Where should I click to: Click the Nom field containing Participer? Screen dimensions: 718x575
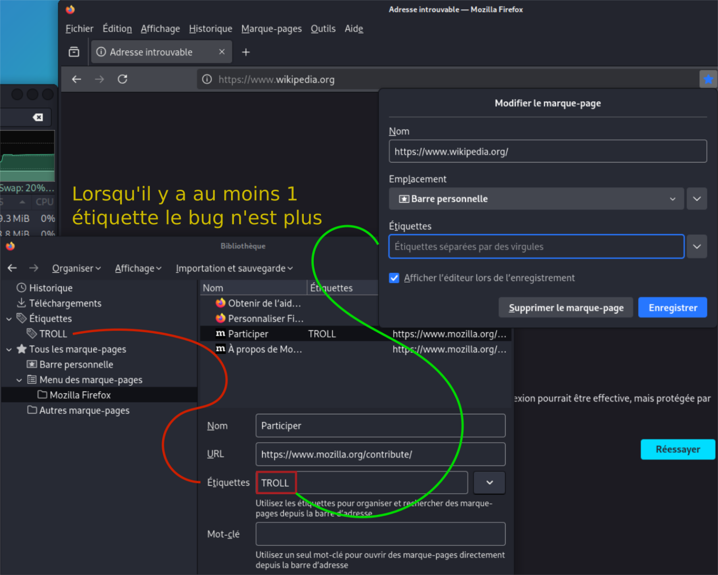coord(381,425)
